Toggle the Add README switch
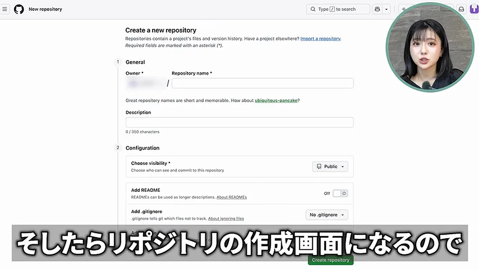The image size is (479, 269). pyautogui.click(x=340, y=193)
